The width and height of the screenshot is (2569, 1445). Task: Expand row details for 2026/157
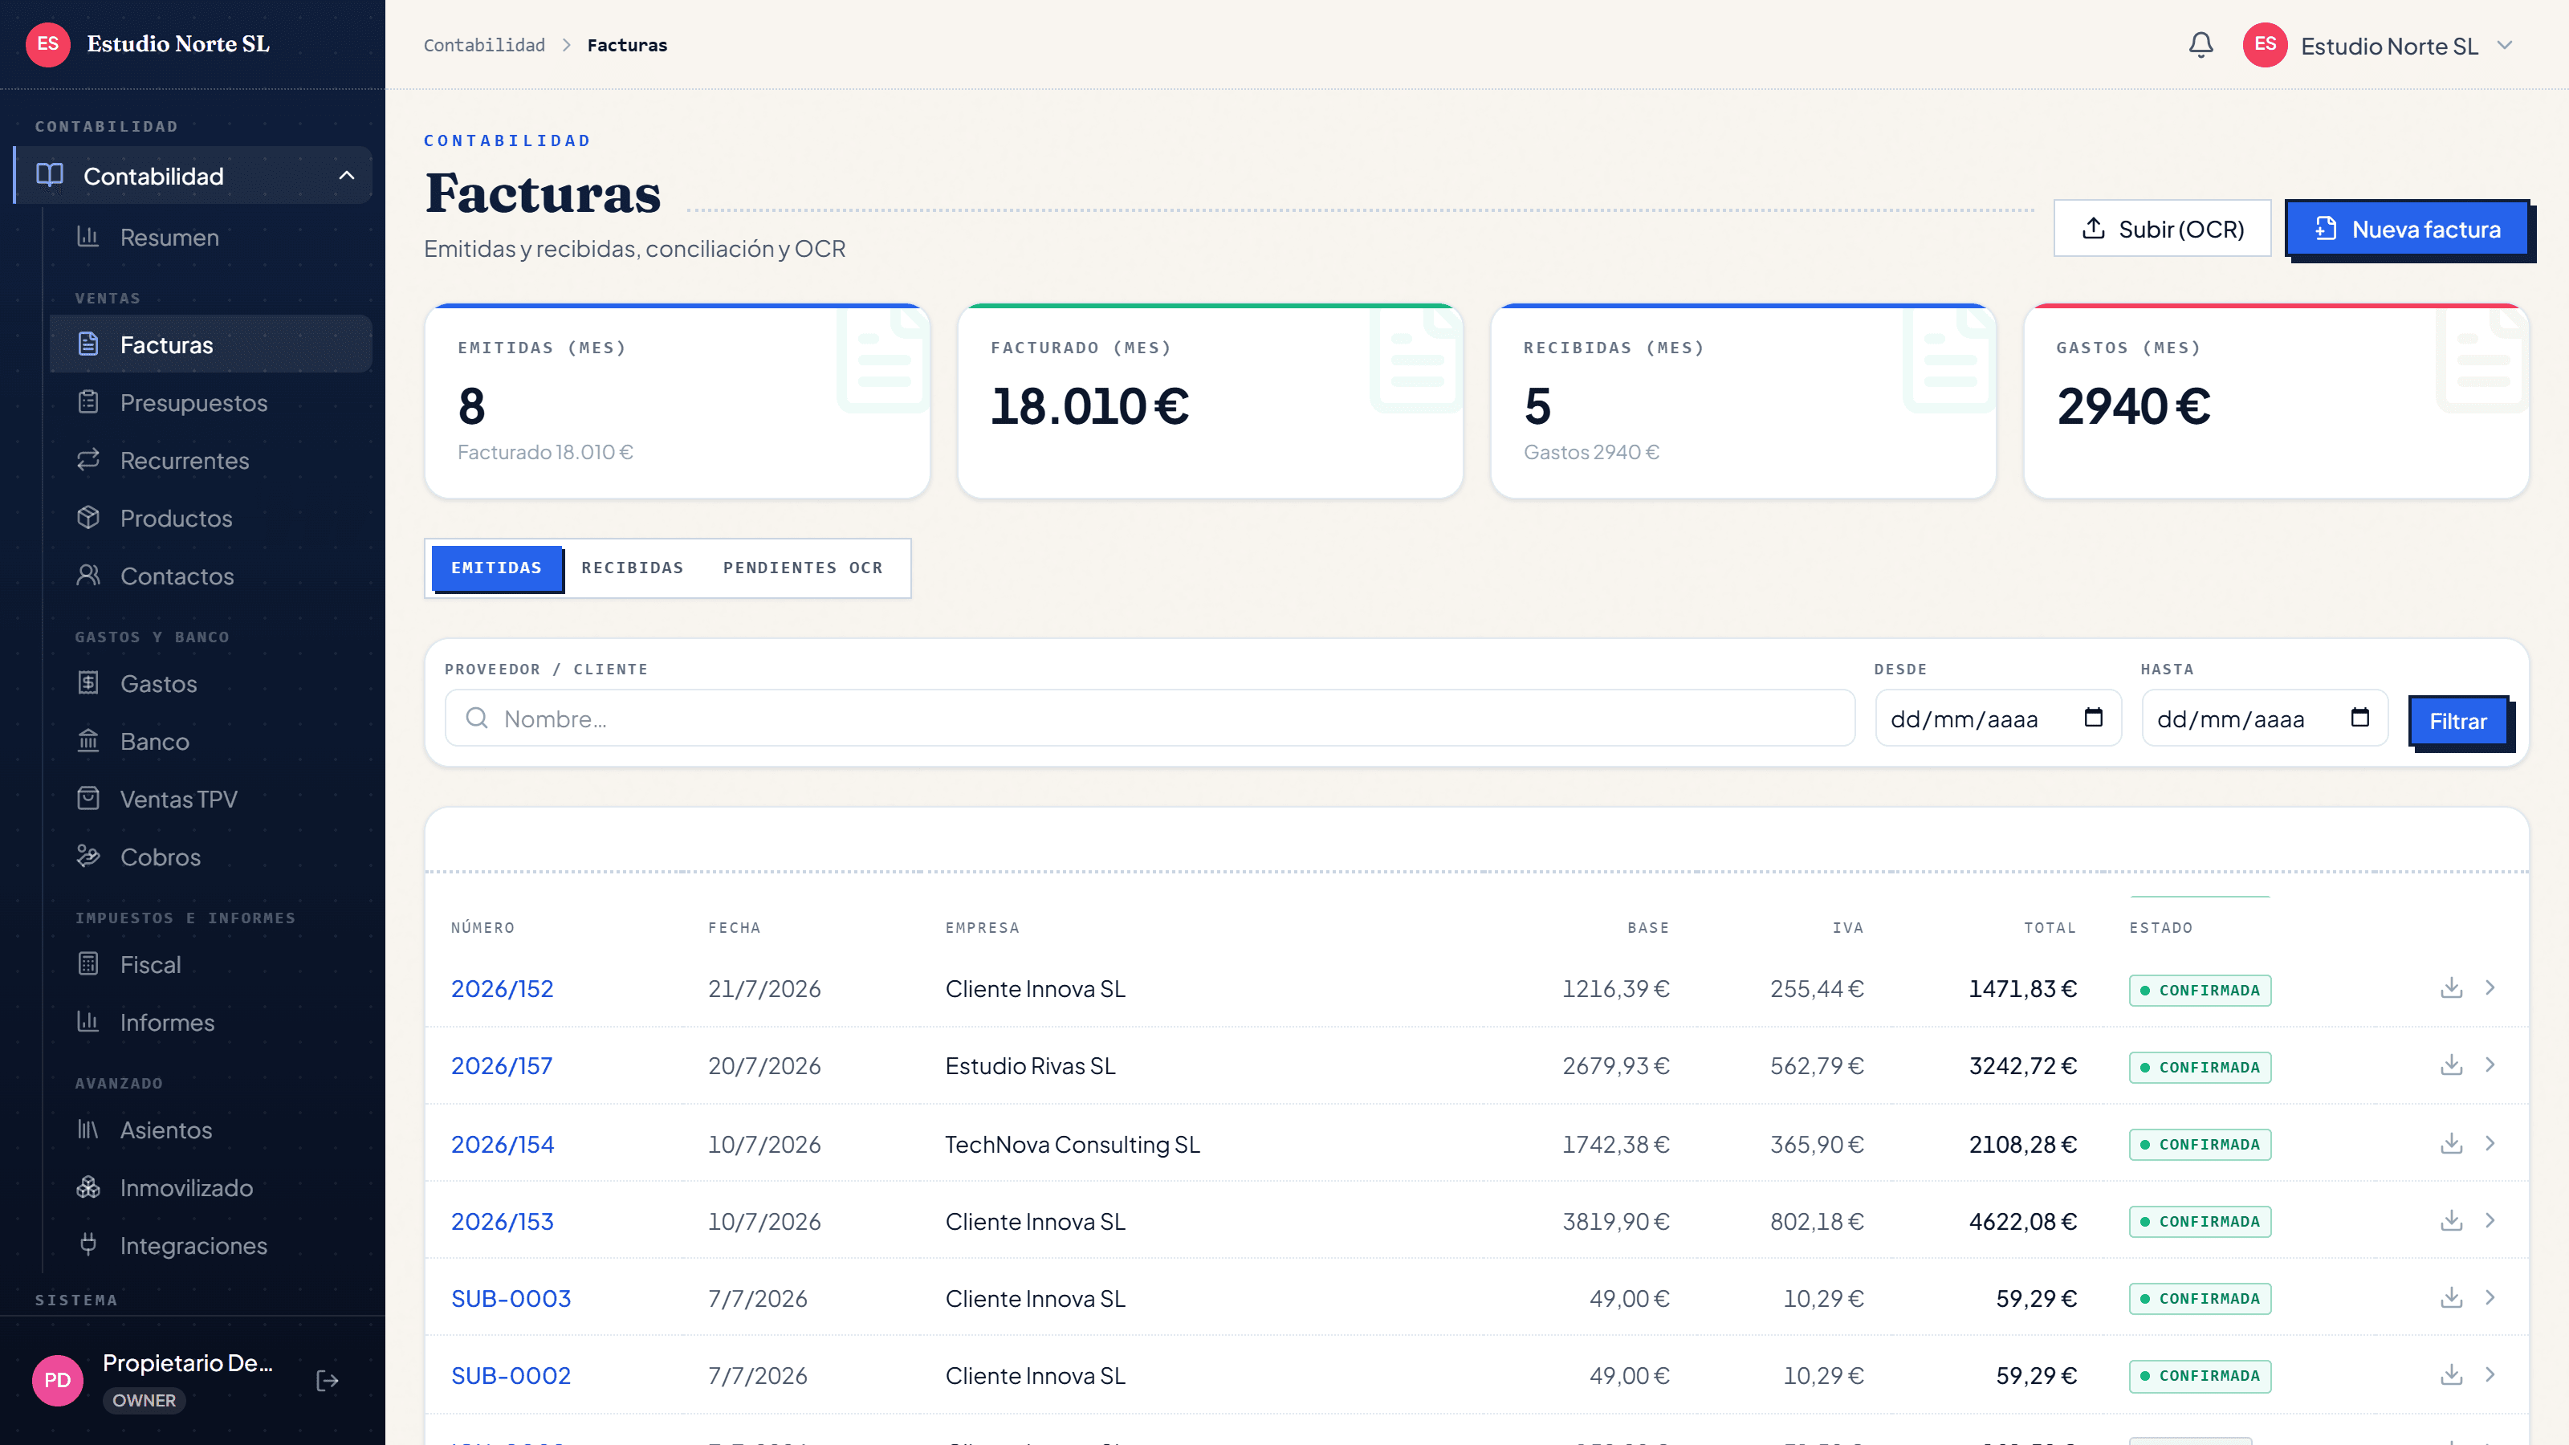pos(2490,1065)
